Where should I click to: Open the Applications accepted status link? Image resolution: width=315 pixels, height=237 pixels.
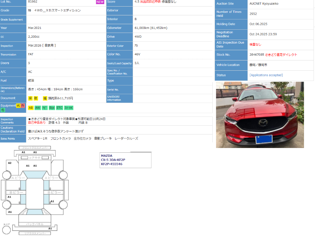click(x=266, y=75)
